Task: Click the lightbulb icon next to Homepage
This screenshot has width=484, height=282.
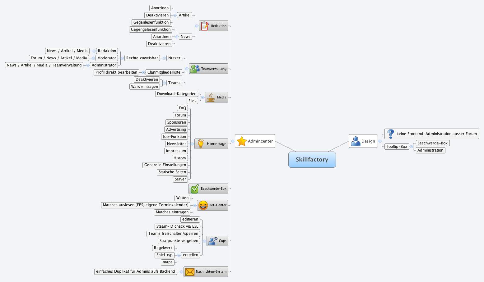Action: [x=201, y=143]
